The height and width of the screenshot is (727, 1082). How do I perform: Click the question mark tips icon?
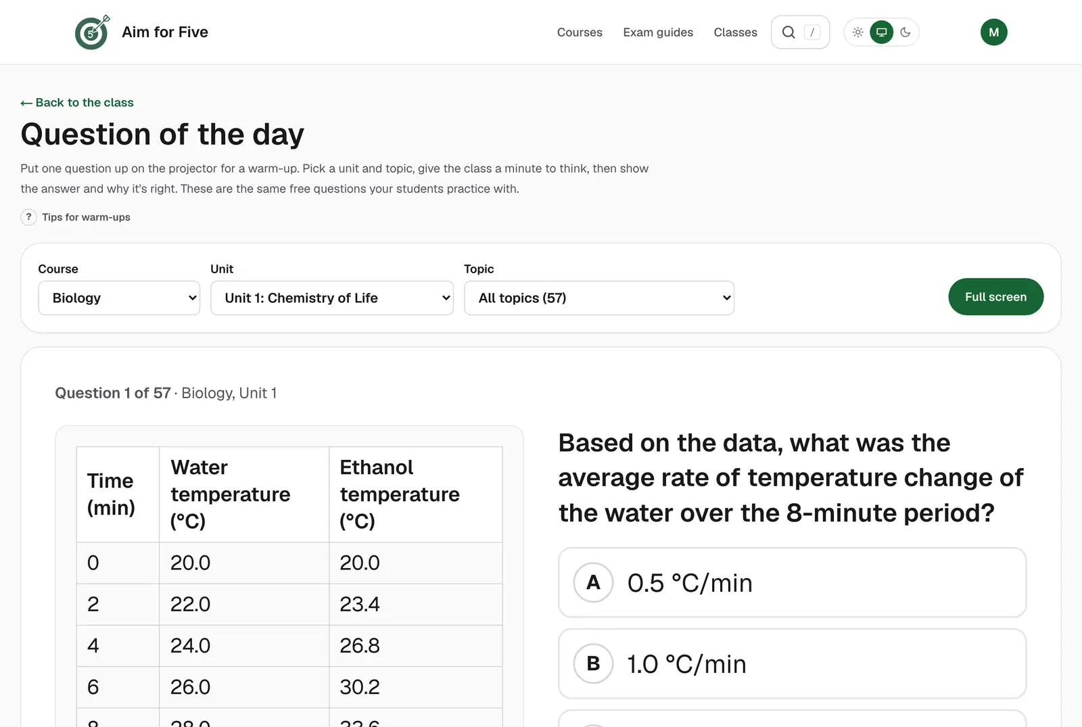[28, 217]
